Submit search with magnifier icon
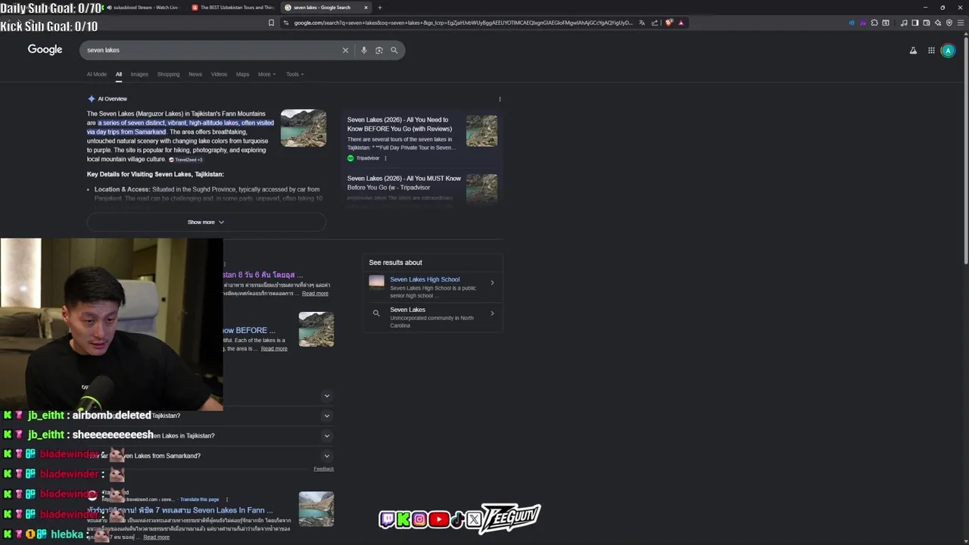Image resolution: width=969 pixels, height=545 pixels. [x=394, y=50]
